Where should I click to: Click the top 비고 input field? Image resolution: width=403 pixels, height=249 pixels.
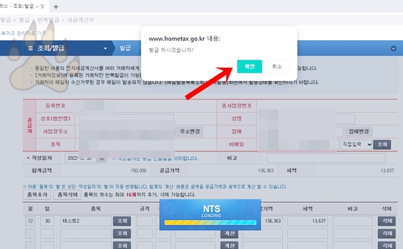[x=326, y=158]
